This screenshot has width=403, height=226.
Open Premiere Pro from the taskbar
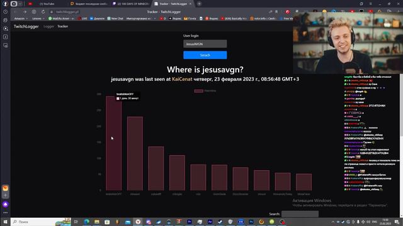point(190,222)
